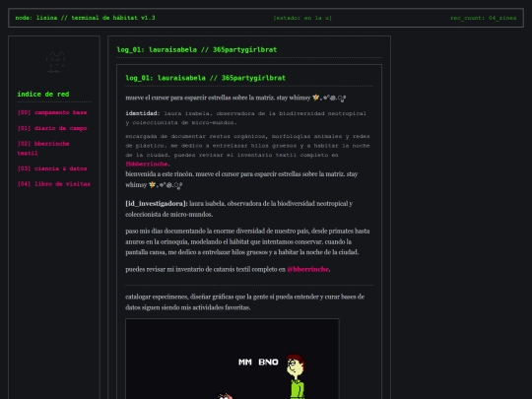The width and height of the screenshot is (532, 399).
Task: Select header text 'node: lisina // terminal de hábitat v1.3'
Action: tap(85, 18)
